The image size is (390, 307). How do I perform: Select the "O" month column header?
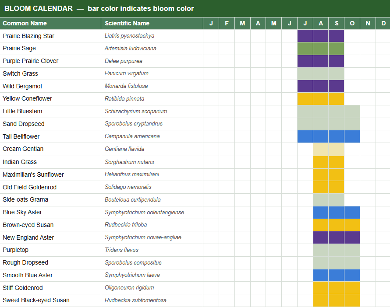[352, 23]
